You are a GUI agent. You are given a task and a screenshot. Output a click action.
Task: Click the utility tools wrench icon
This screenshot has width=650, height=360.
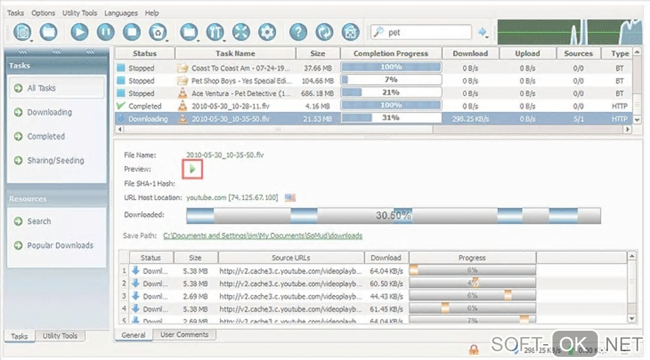coord(215,32)
